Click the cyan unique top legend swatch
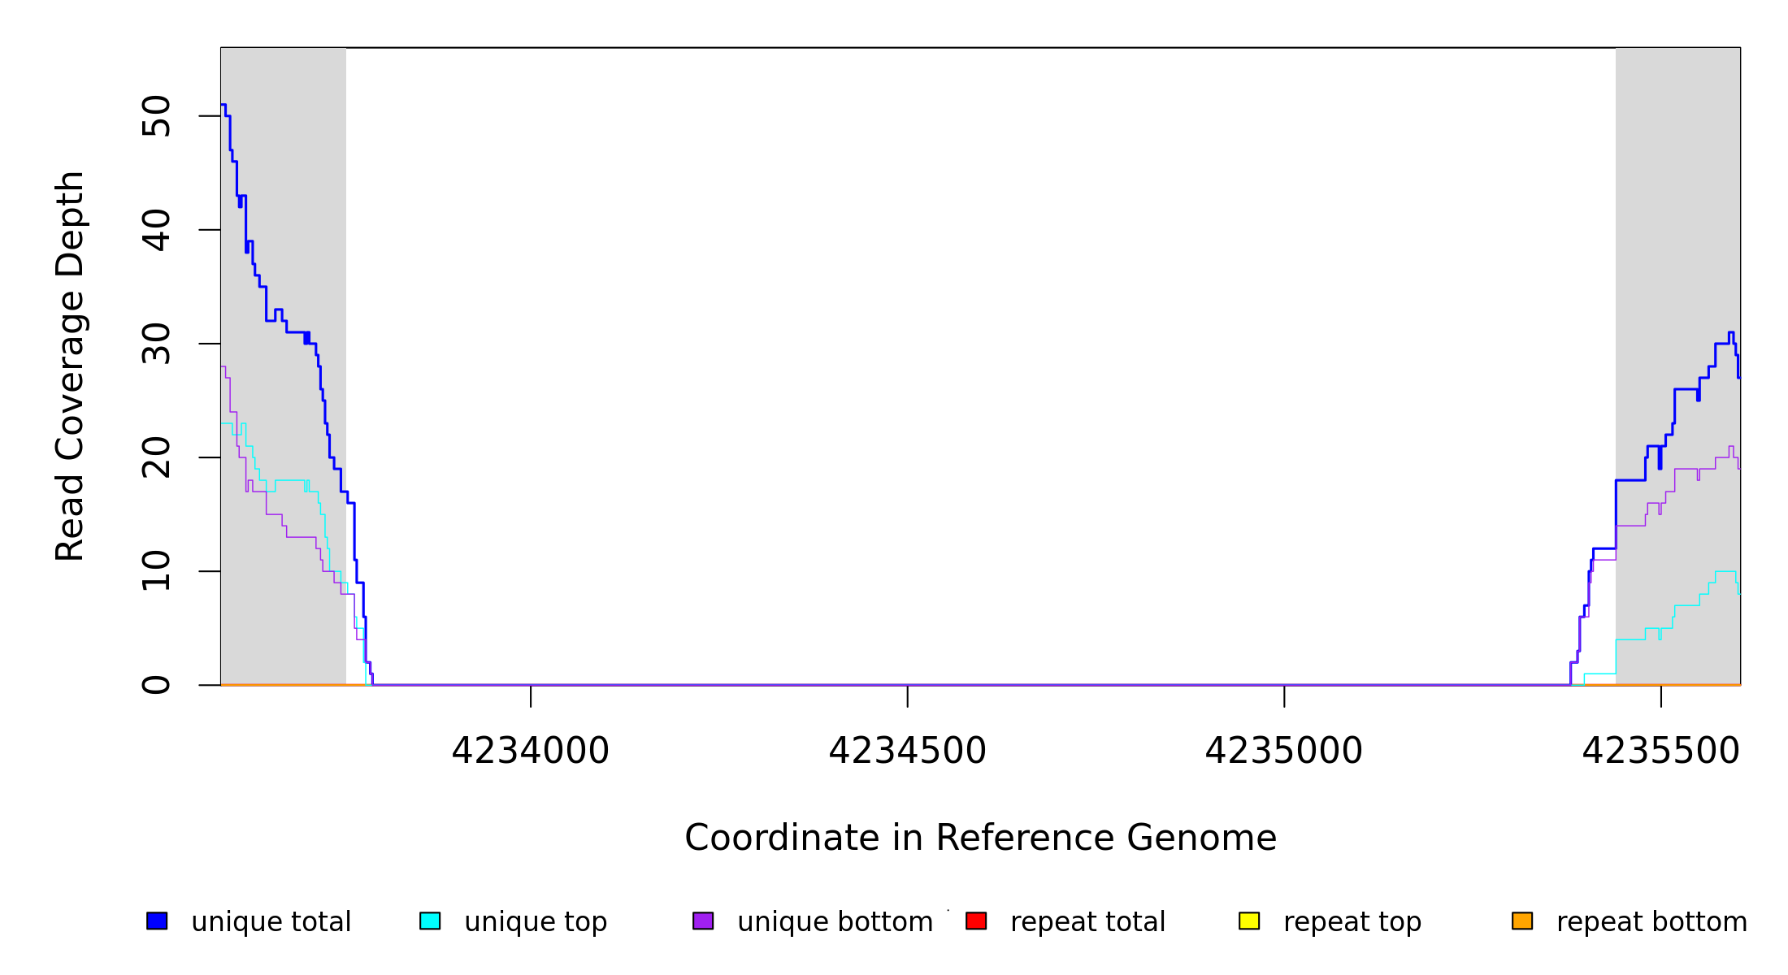The image size is (1788, 975). pos(430,921)
